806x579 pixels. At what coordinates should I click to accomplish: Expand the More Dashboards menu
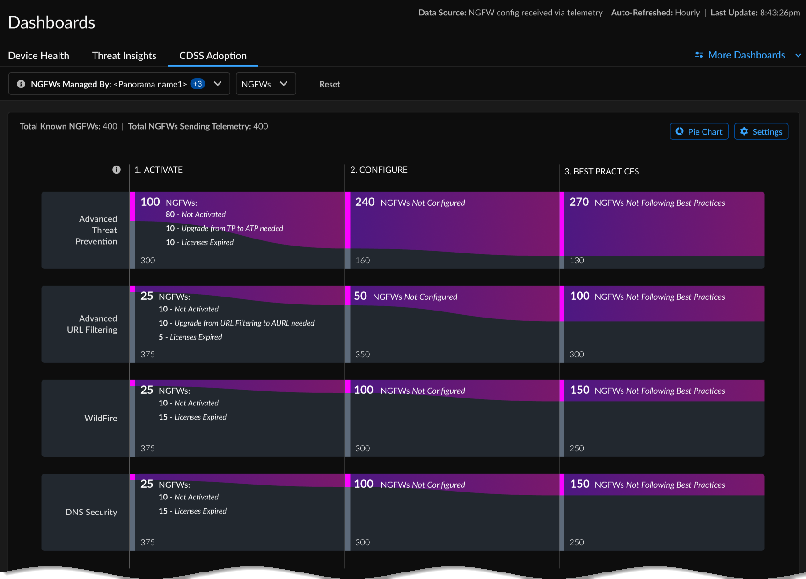[798, 55]
